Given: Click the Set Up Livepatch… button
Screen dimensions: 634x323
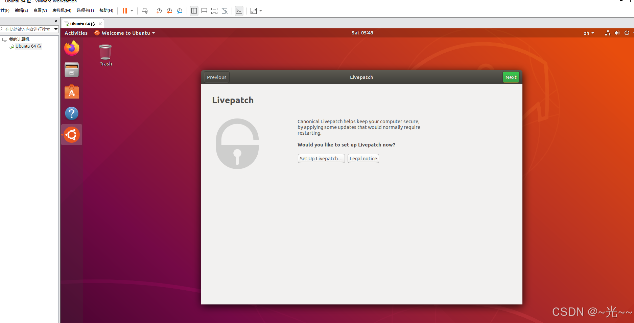Looking at the screenshot, I should (321, 159).
